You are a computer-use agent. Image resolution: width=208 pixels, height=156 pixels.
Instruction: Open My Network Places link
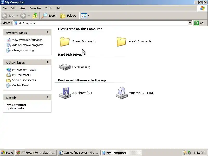point(24,70)
